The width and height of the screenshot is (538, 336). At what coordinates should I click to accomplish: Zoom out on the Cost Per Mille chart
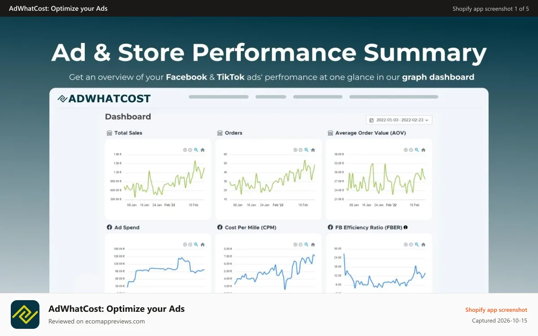(300, 245)
